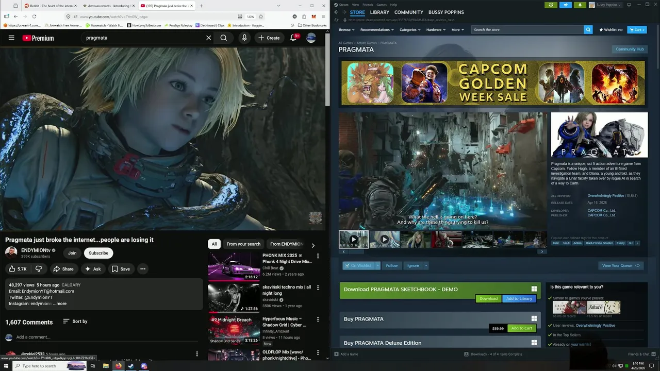This screenshot has width=660, height=371.
Task: Click Steam store search magnifier button
Action: (x=588, y=30)
